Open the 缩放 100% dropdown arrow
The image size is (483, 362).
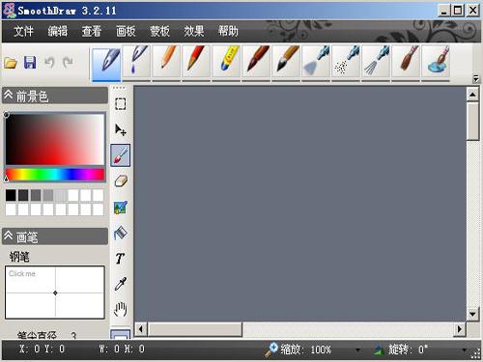click(x=357, y=350)
